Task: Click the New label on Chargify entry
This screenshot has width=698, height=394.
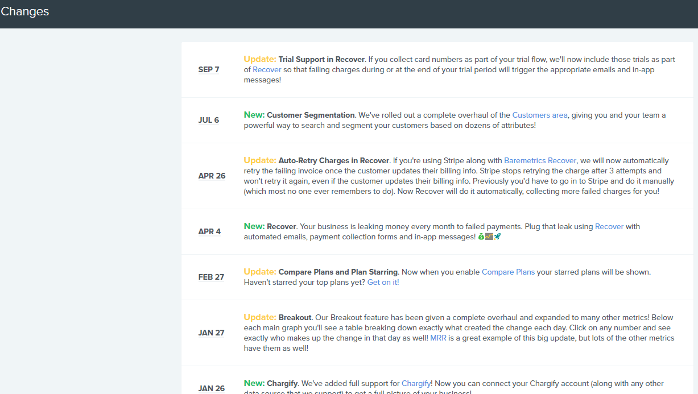Action: pos(254,383)
